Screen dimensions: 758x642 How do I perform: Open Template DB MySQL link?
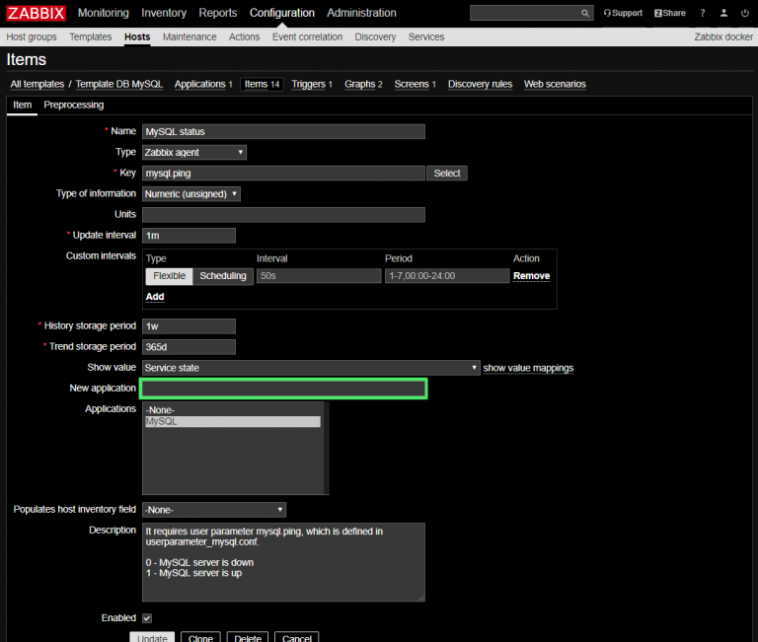click(118, 84)
